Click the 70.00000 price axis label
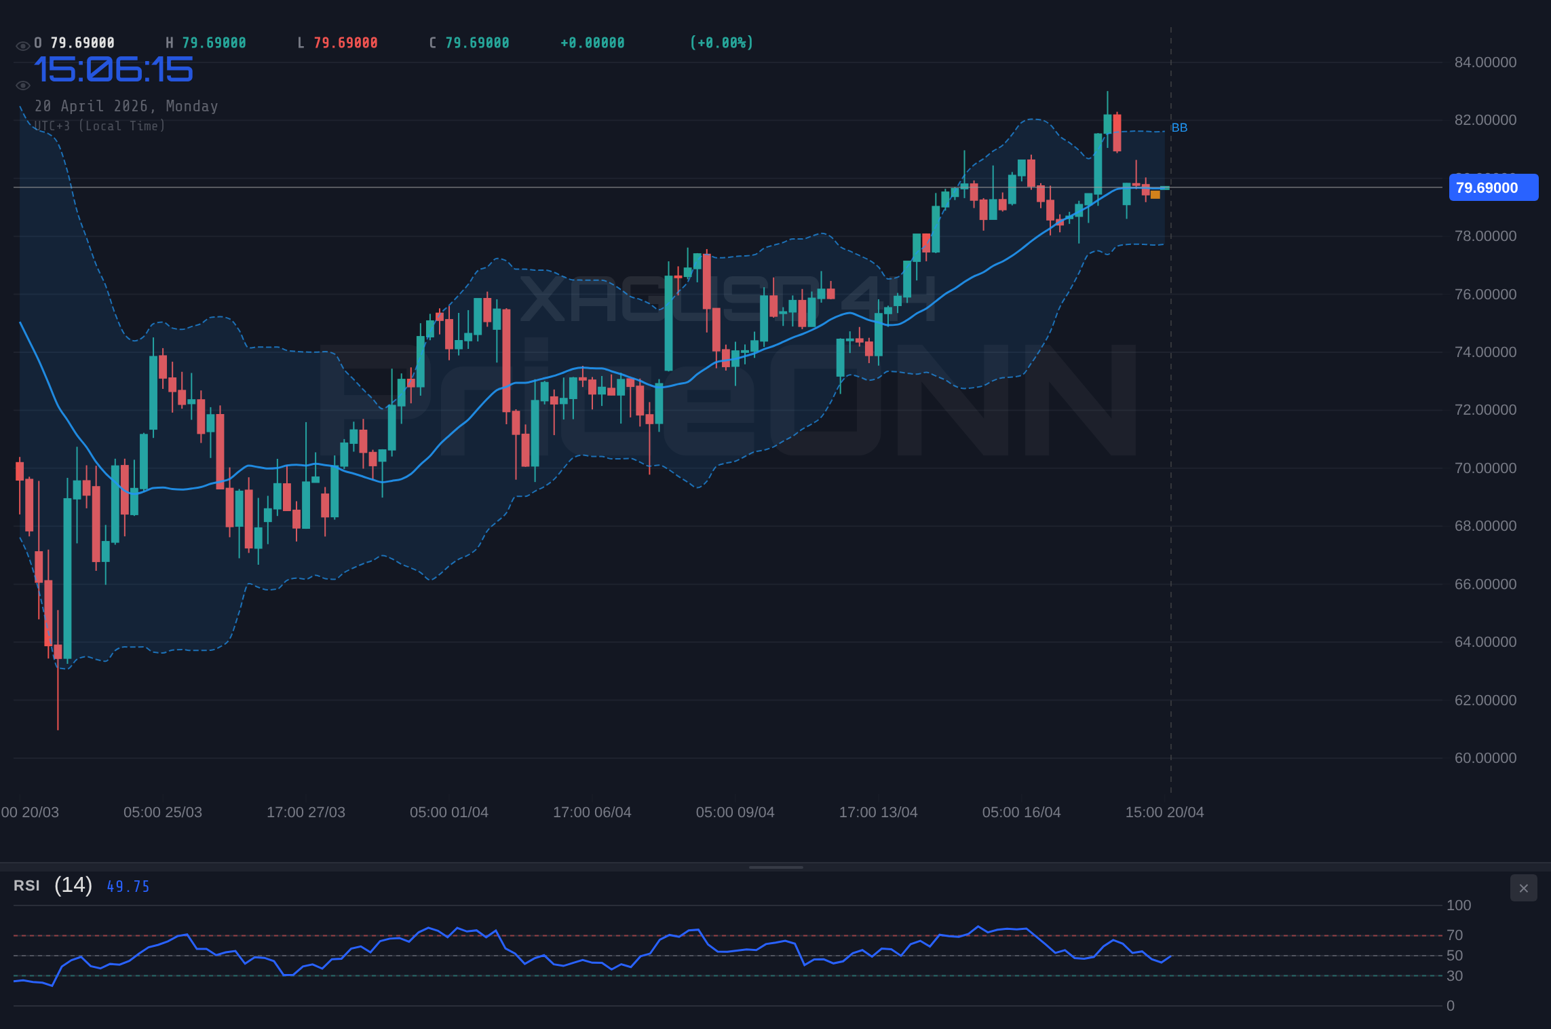Image resolution: width=1551 pixels, height=1029 pixels. pyautogui.click(x=1485, y=468)
